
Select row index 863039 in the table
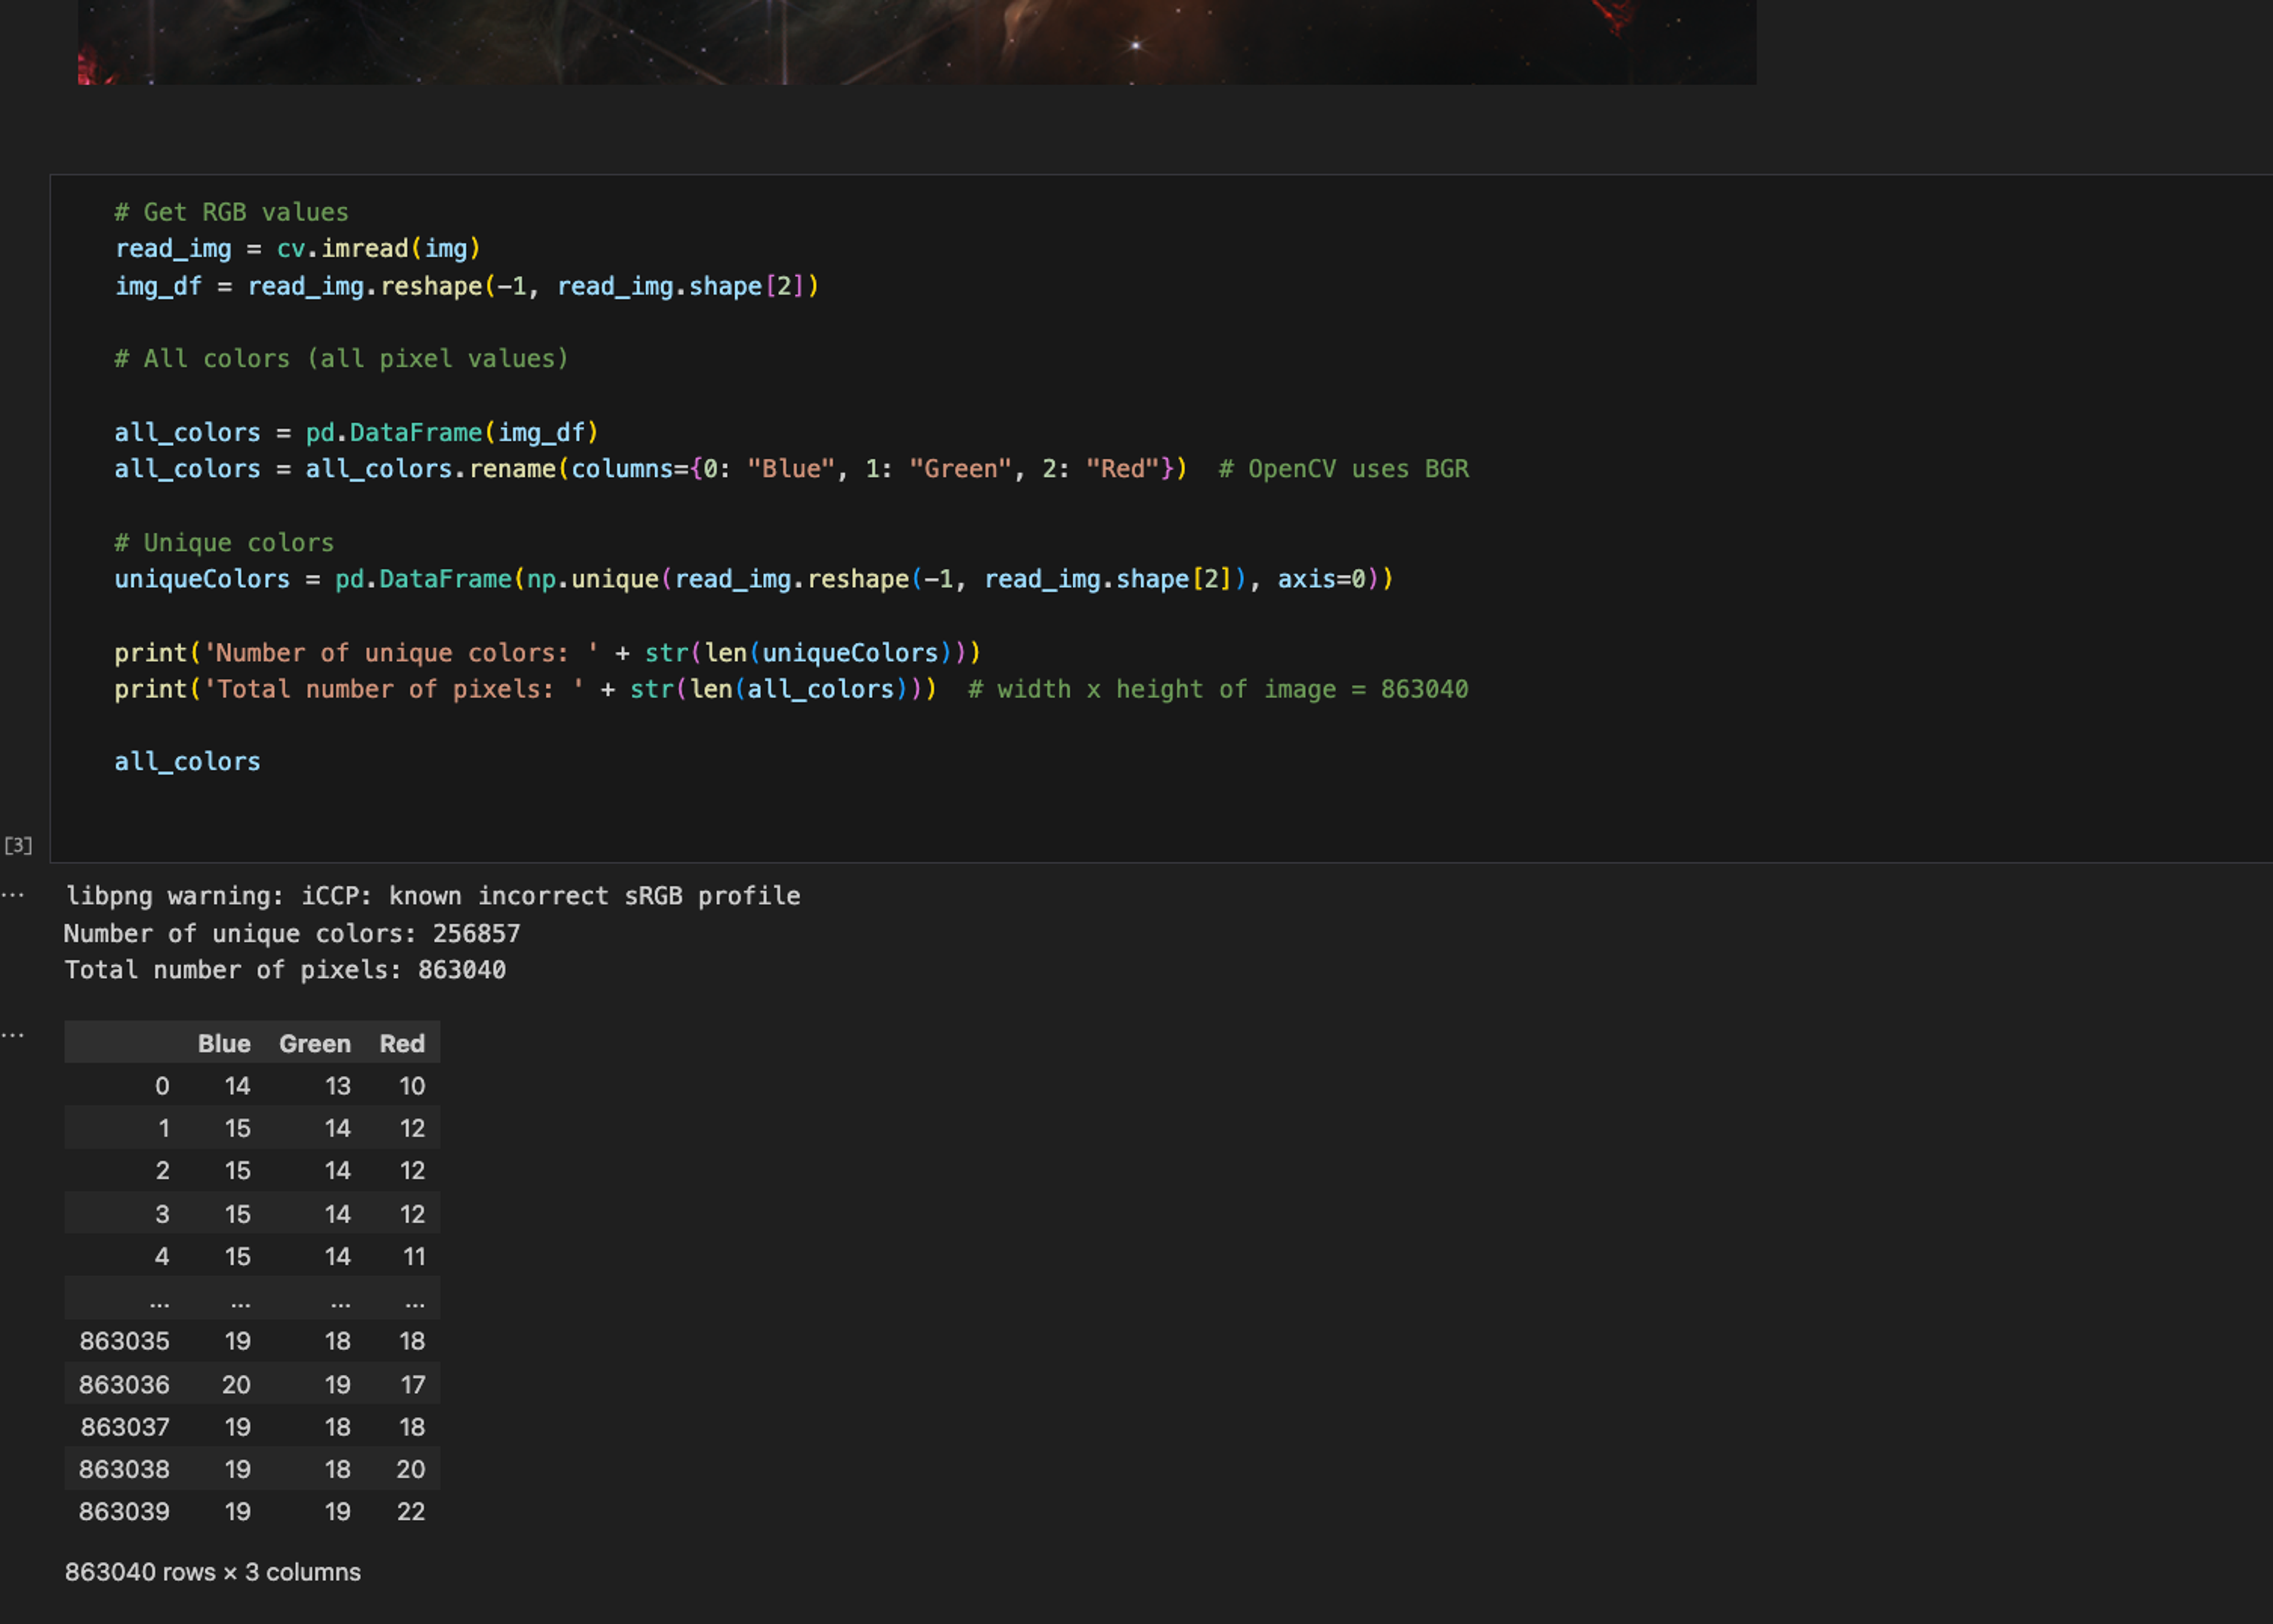(124, 1511)
